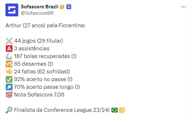The width and height of the screenshot is (192, 116).
Task: Open the @SofascoreBR handle link
Action: tap(37, 13)
